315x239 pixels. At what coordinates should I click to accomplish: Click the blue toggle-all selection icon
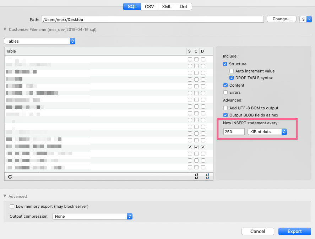(207, 176)
